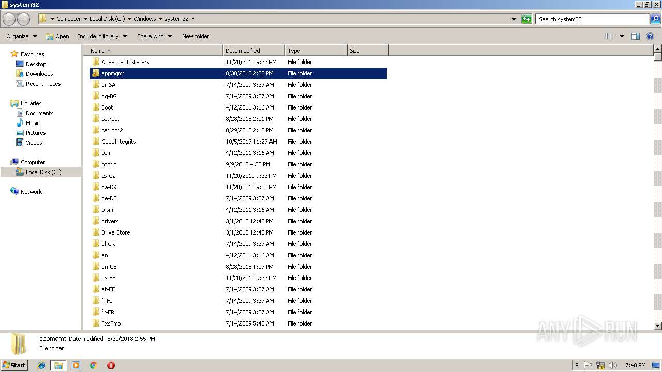Expand the breadcrumb arrow after Windows
This screenshot has width=662, height=372.
[x=161, y=19]
